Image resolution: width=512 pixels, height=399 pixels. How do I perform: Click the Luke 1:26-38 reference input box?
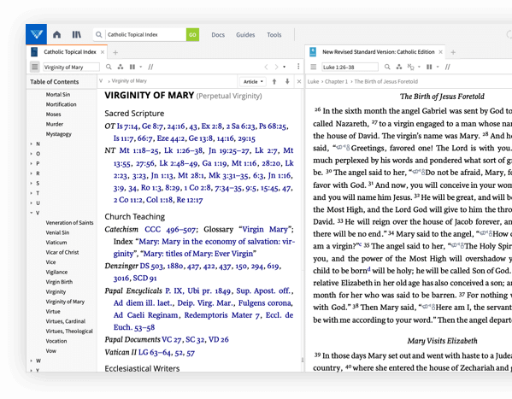click(x=350, y=67)
